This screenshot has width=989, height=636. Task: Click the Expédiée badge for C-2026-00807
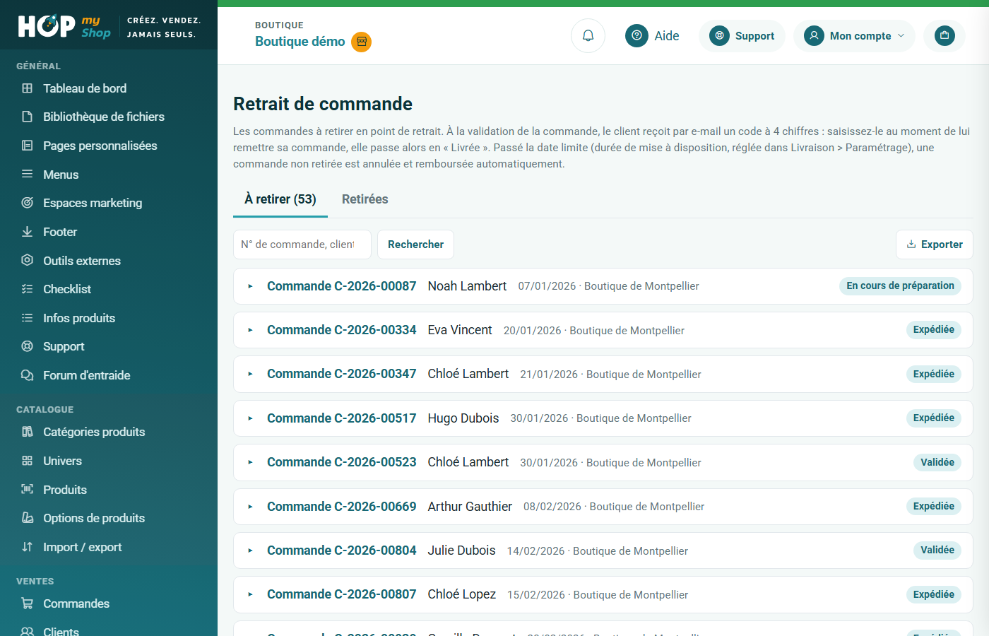[x=934, y=594]
